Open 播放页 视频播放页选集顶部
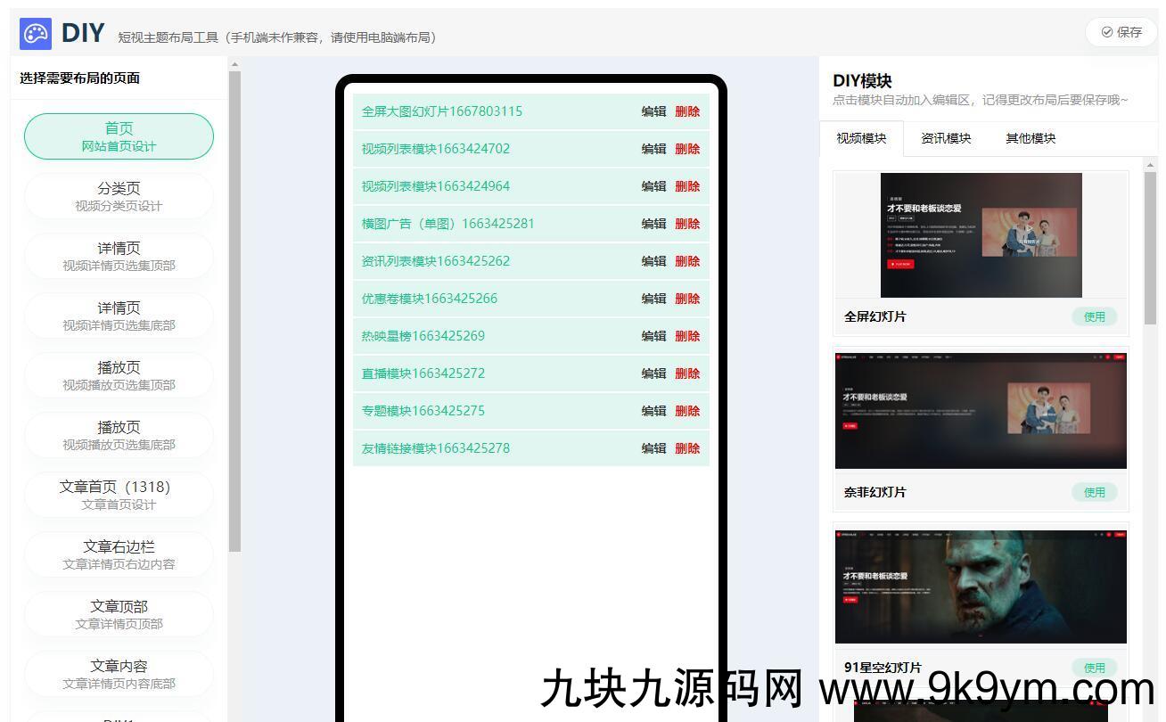This screenshot has width=1166, height=722. pos(119,375)
